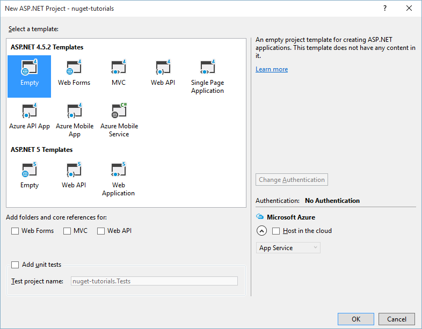
Task: Select the Single Page Application template icon
Action: click(x=207, y=67)
